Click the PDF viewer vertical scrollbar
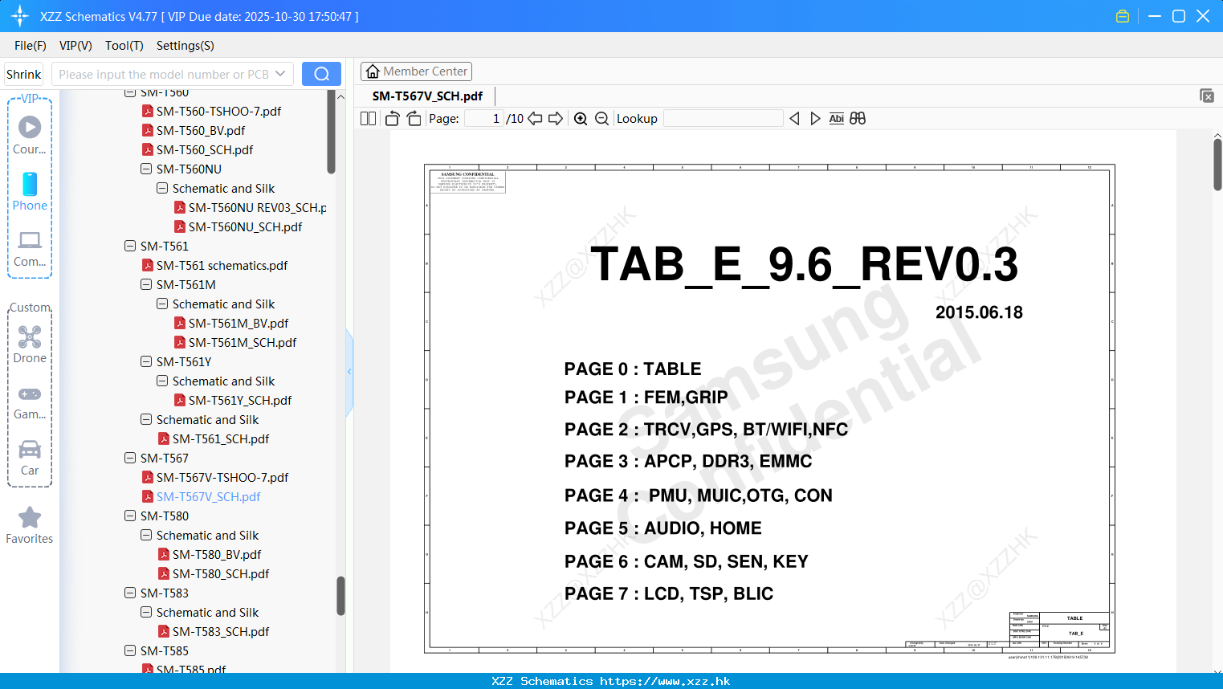This screenshot has width=1223, height=689. [1217, 165]
